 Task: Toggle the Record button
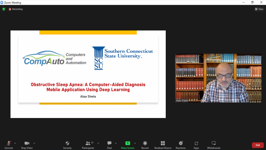(145, 145)
